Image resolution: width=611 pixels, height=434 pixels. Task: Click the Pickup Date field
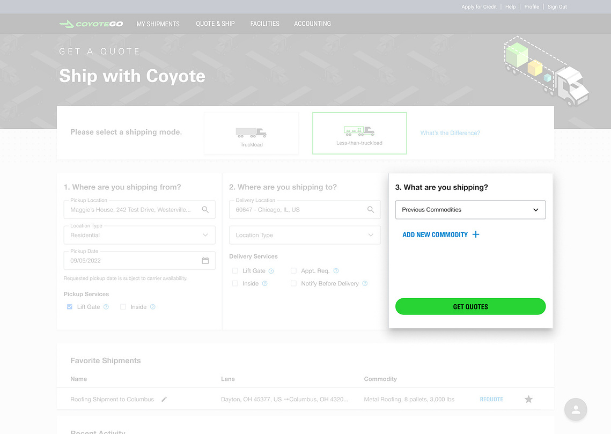(x=139, y=261)
